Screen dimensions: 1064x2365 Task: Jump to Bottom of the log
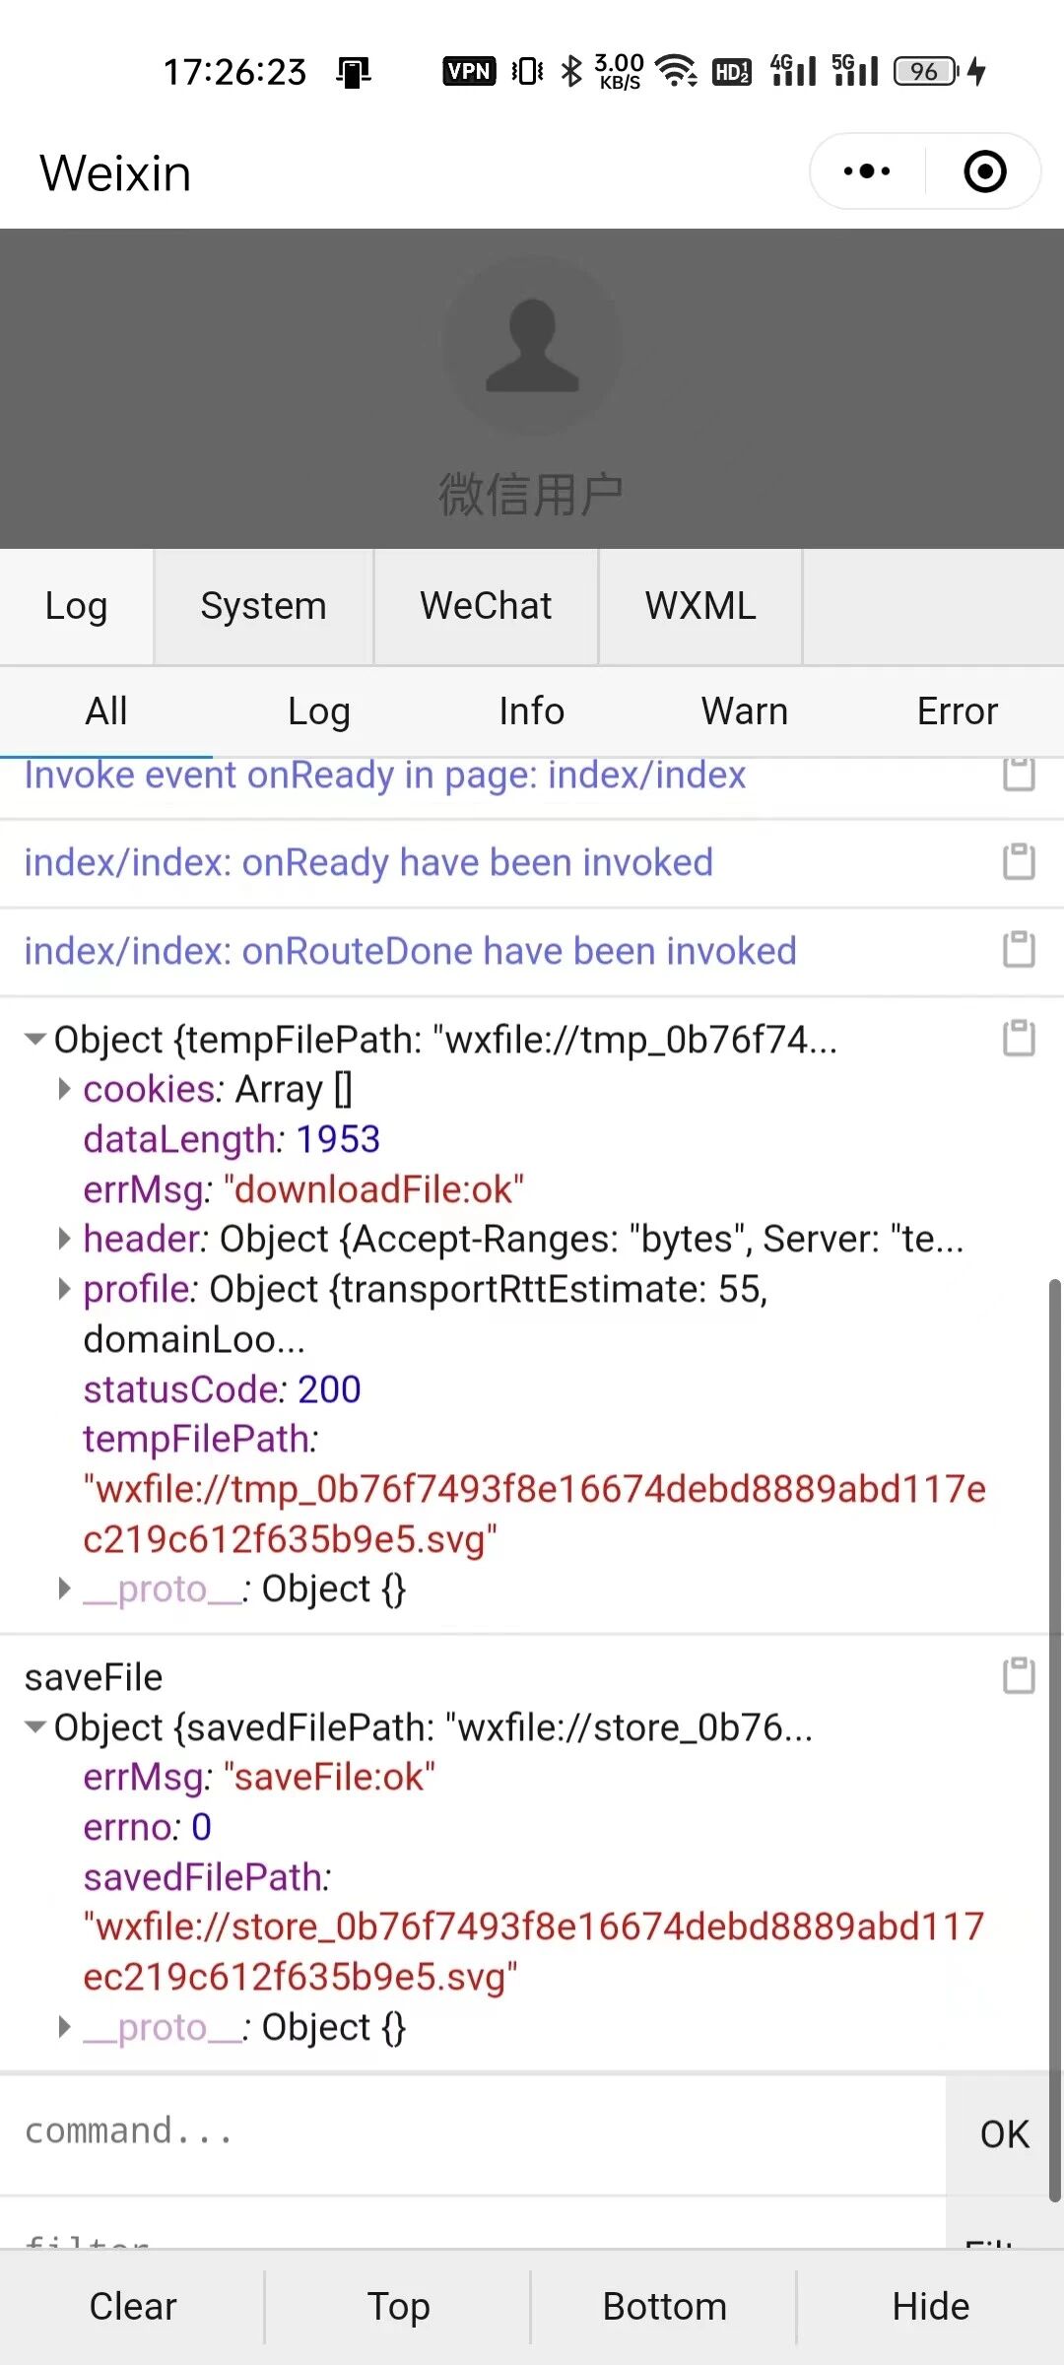pyautogui.click(x=664, y=2307)
